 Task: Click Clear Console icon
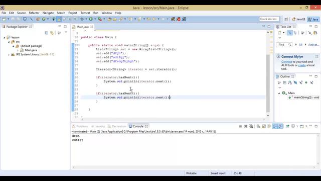(x=259, y=126)
